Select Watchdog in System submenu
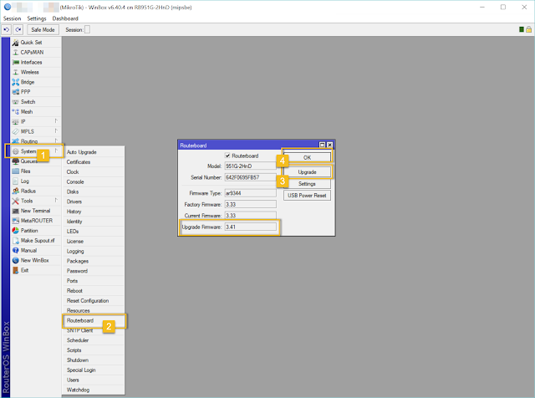The width and height of the screenshot is (535, 398). (x=93, y=390)
